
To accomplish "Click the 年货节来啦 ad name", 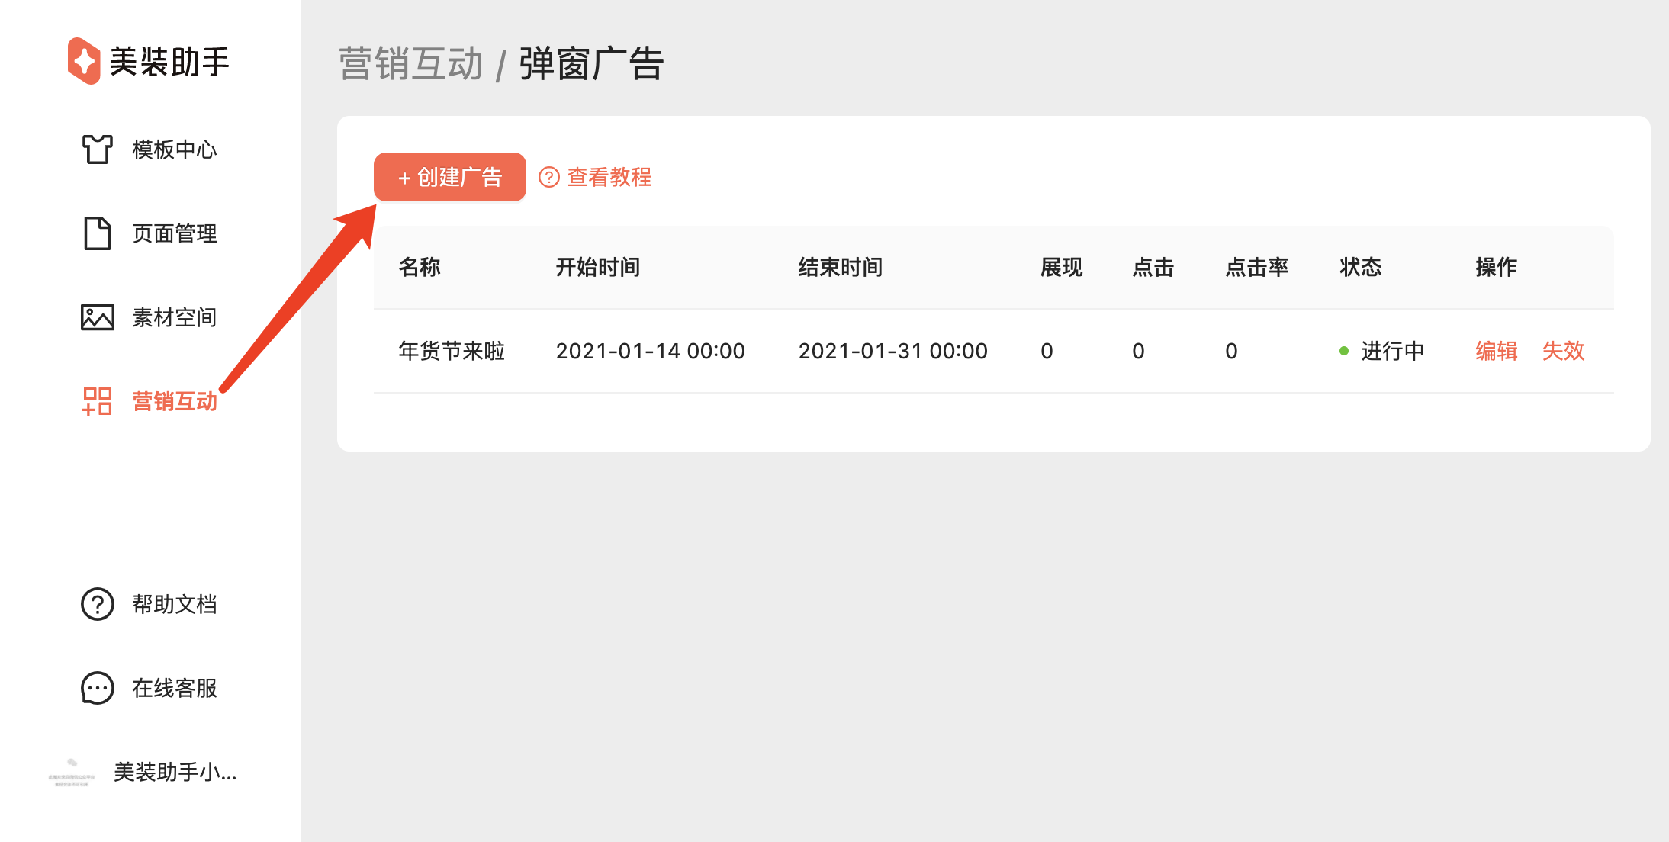I will (452, 351).
